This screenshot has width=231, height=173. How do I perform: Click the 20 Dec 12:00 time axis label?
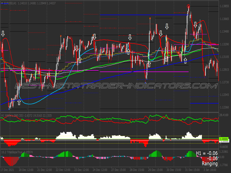26,170
